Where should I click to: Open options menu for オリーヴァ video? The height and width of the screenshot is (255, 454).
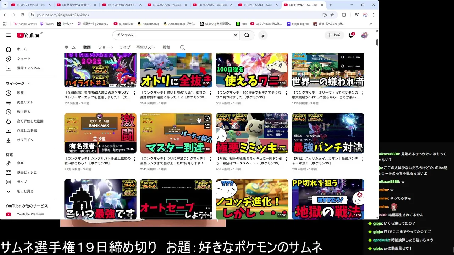click(362, 93)
